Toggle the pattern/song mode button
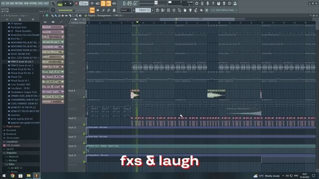Image resolution: width=319 pixels, height=179 pixels. 60,4
